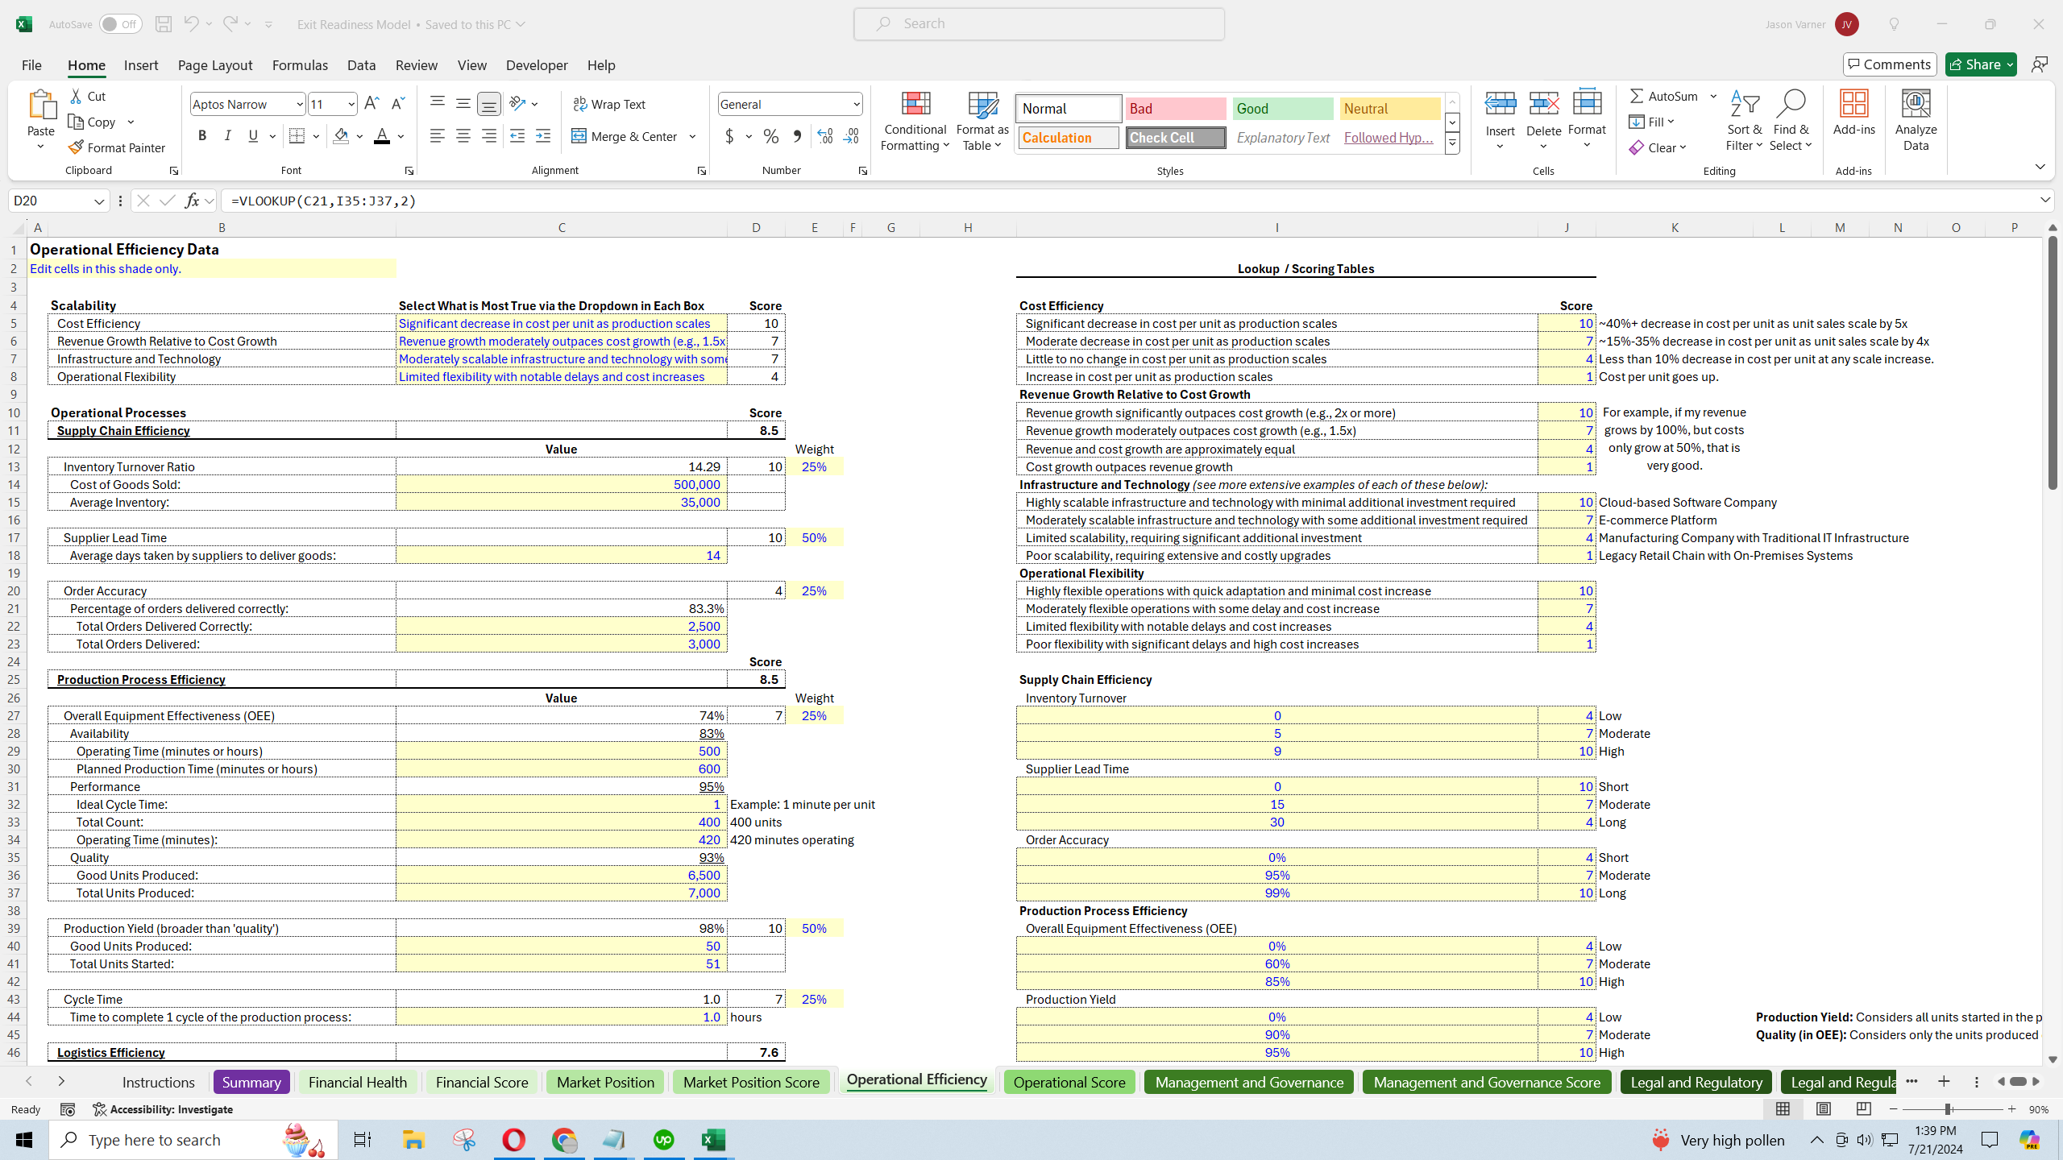Select the Top Align icon
Image resolution: width=2063 pixels, height=1160 pixels.
[437, 104]
